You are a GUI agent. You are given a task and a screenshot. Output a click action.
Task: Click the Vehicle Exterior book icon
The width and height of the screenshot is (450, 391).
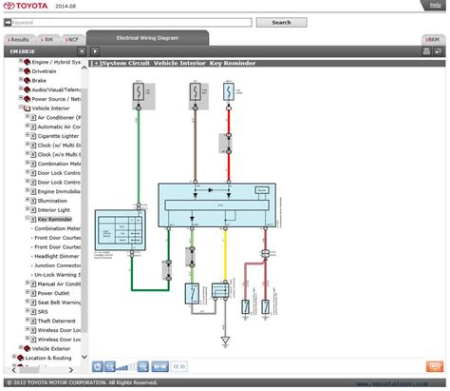click(x=28, y=348)
